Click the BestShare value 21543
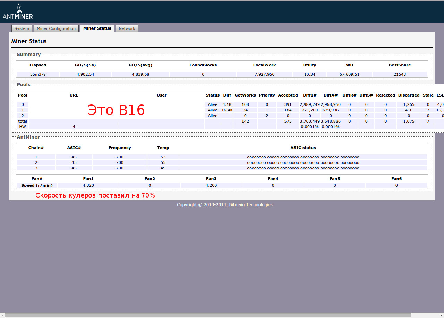 click(x=400, y=74)
